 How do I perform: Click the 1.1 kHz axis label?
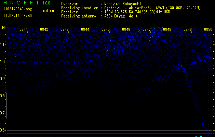coord(3,45)
